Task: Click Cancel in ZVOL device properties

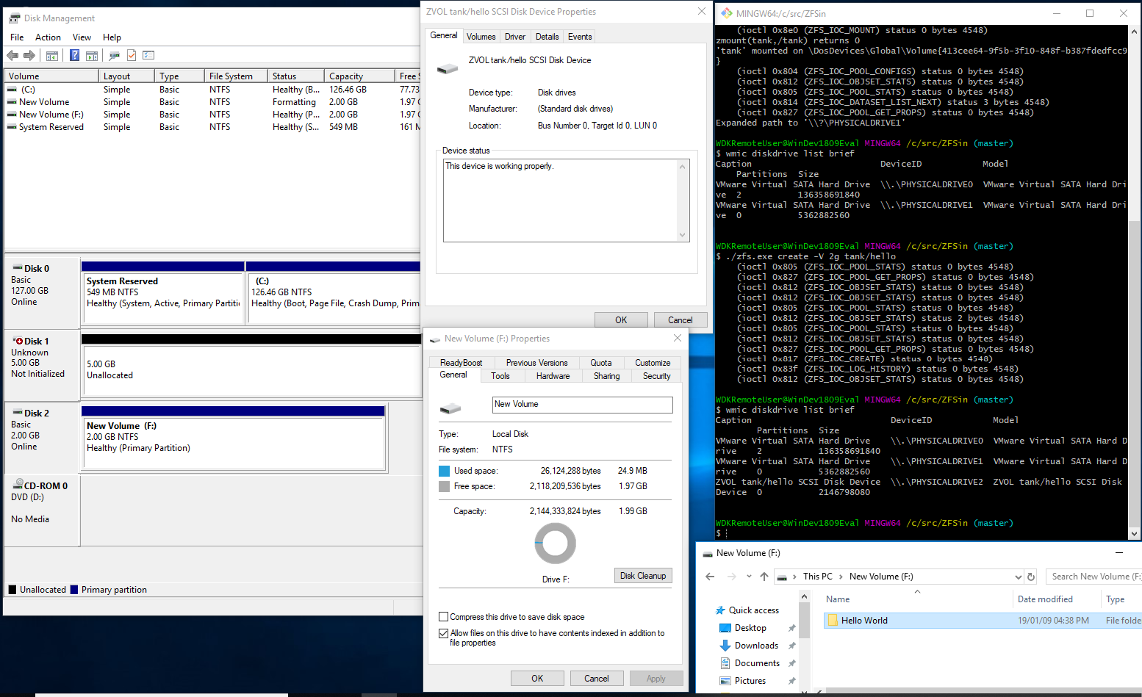Action: [680, 320]
